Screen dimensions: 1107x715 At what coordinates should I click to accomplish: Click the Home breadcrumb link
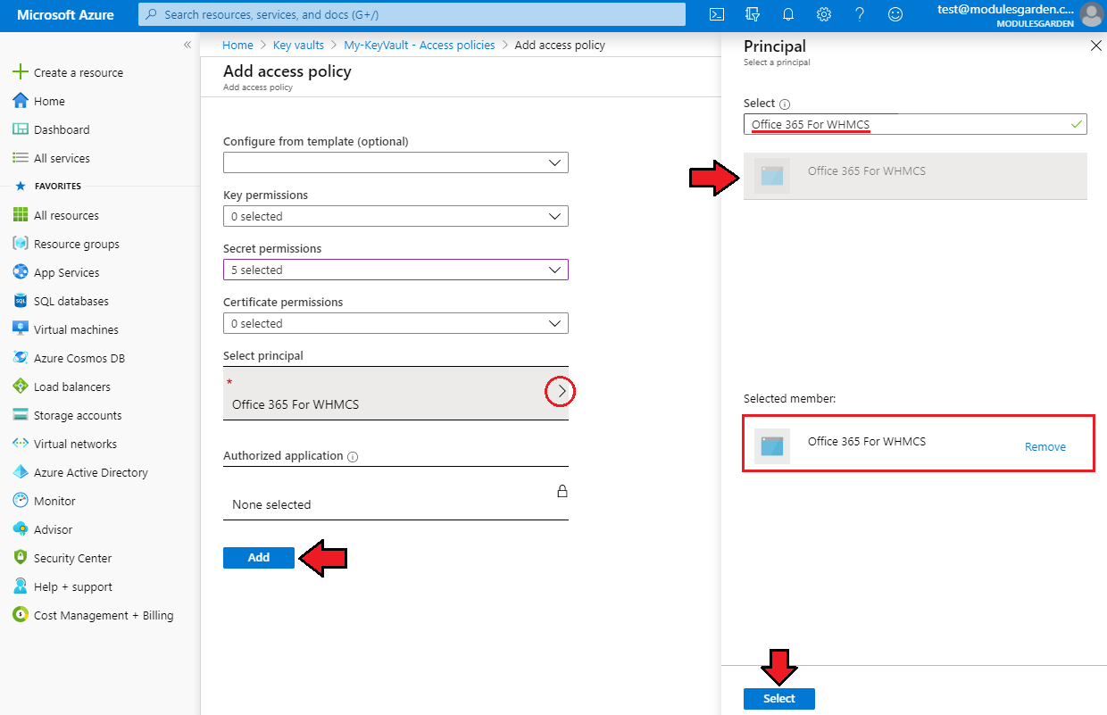coord(238,45)
